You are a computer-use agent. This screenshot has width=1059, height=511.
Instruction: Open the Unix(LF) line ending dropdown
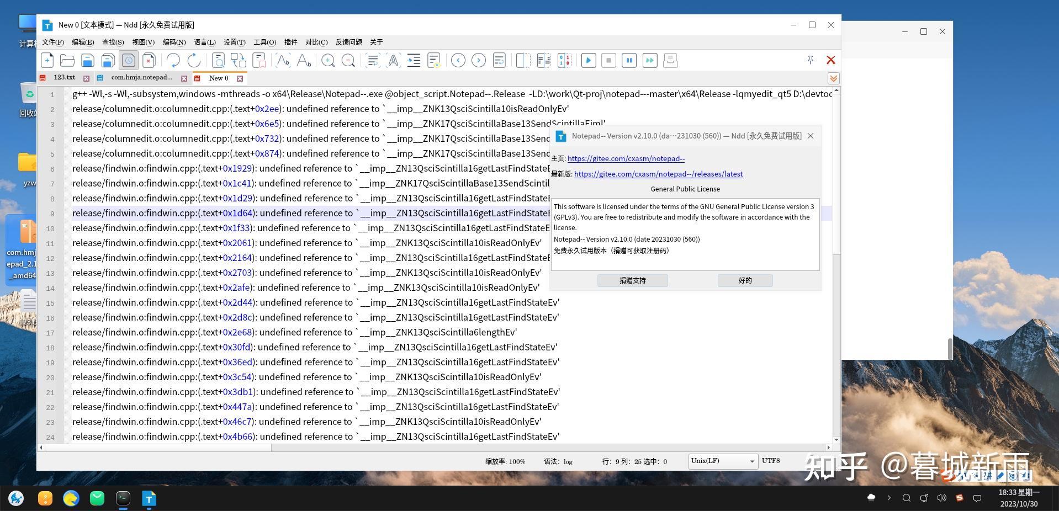tap(723, 461)
